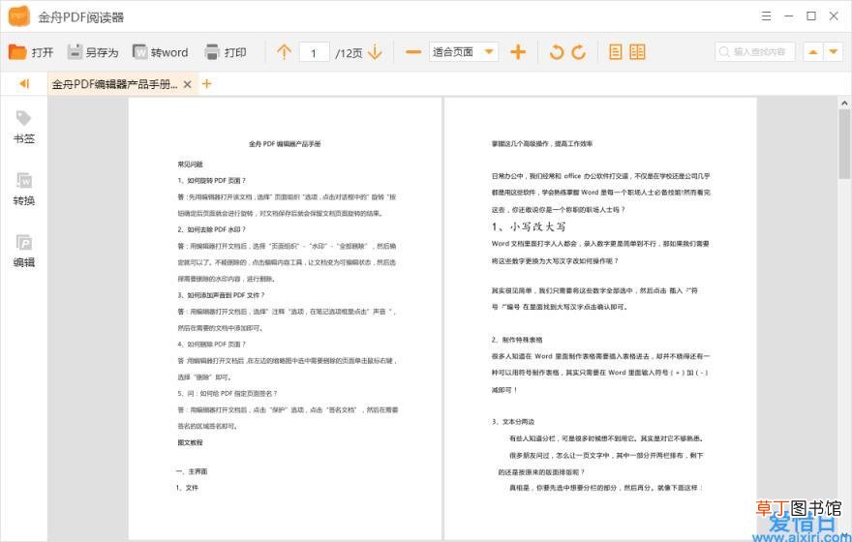Click the /12页 page count label
Image resolution: width=852 pixels, height=542 pixels.
point(349,52)
